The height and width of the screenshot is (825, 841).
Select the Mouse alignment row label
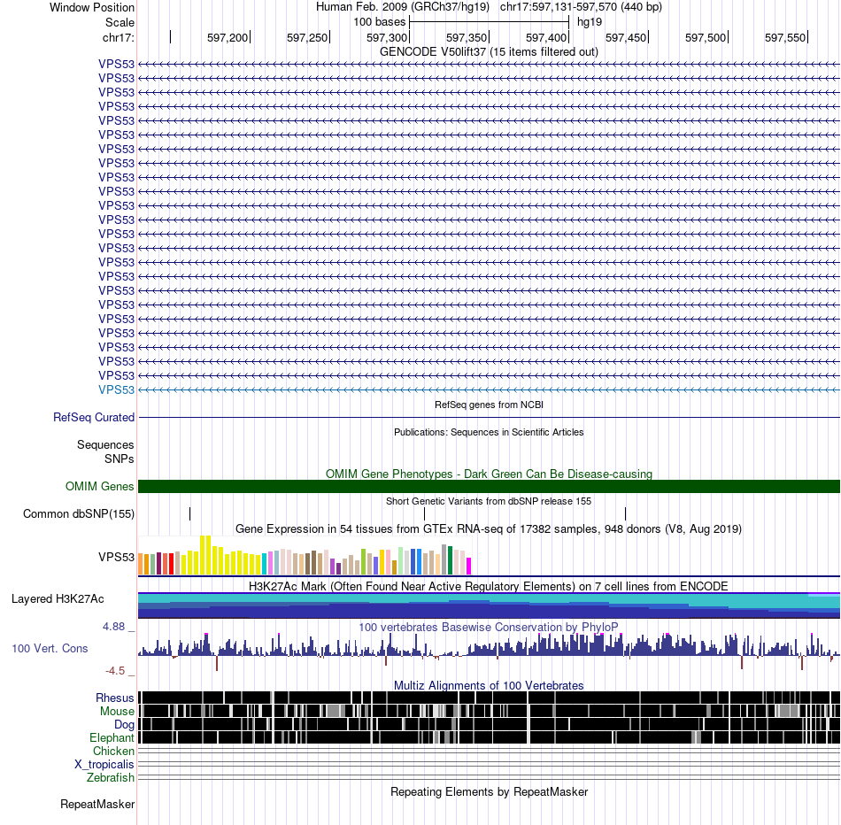click(117, 712)
